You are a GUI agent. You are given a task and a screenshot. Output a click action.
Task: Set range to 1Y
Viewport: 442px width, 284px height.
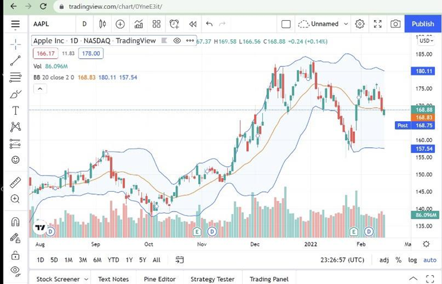tap(129, 260)
